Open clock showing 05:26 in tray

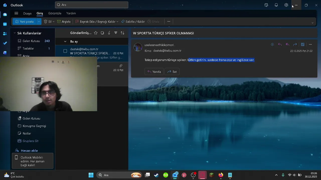[x=311, y=175]
